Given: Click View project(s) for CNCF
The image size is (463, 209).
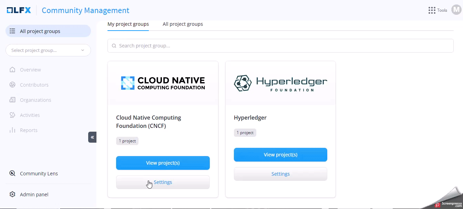Looking at the screenshot, I should 163,163.
